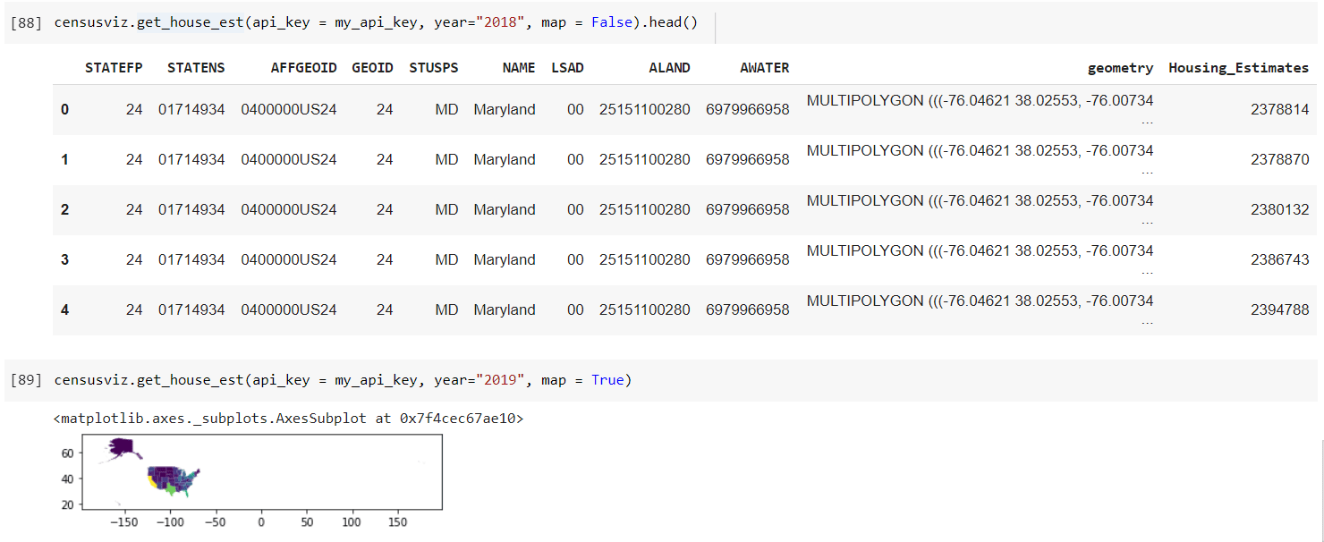Click the AFFGEOID column header

point(303,68)
